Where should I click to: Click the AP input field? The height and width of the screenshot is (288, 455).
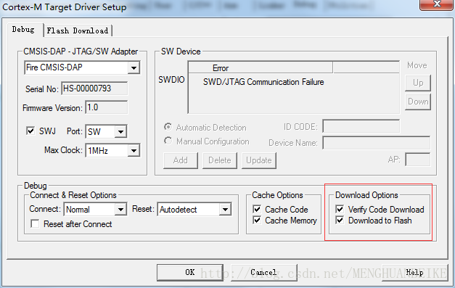tap(418, 160)
